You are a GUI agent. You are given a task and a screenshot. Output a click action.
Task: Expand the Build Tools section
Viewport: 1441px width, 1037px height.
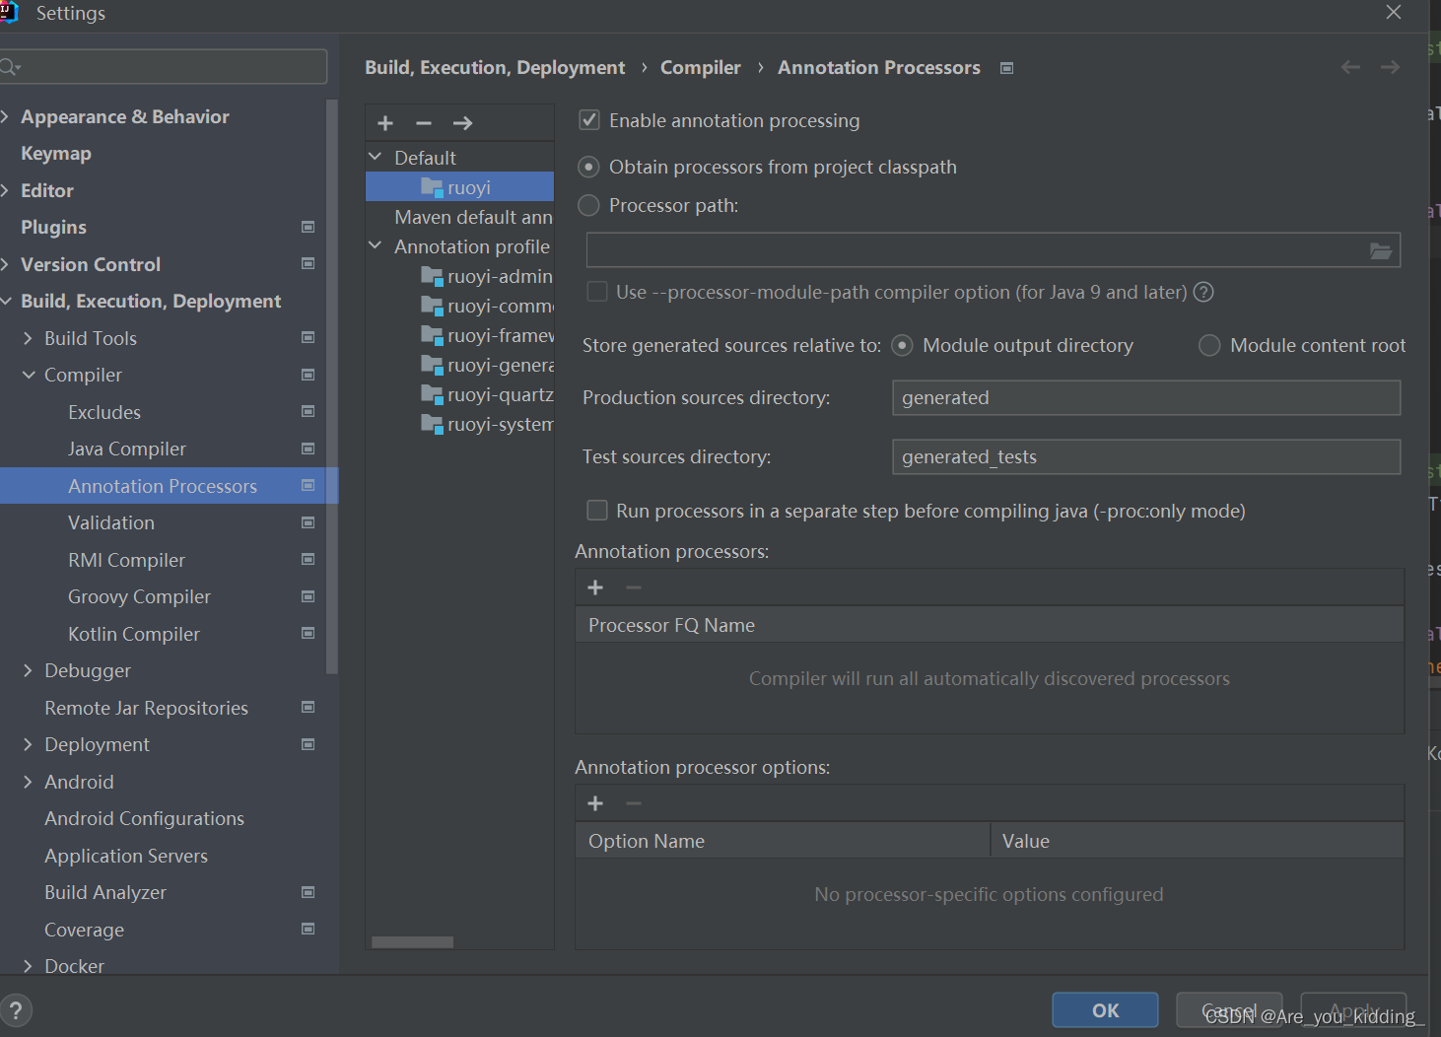point(29,337)
